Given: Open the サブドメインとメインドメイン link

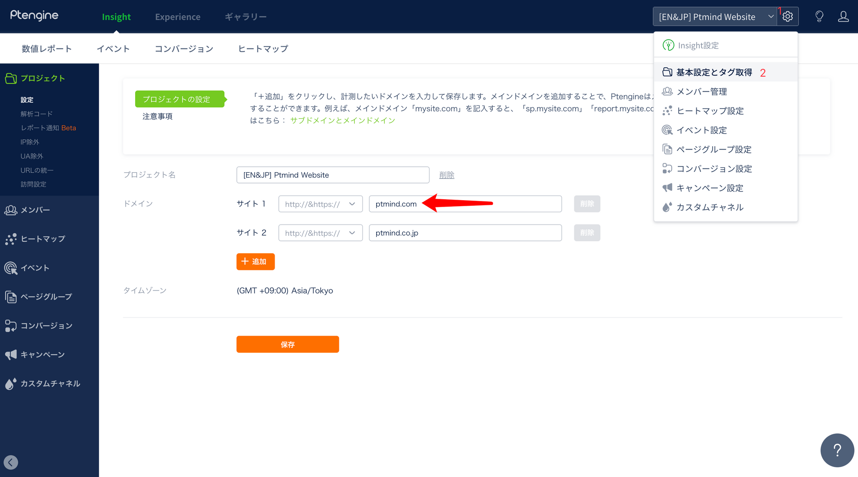Looking at the screenshot, I should click(x=342, y=120).
